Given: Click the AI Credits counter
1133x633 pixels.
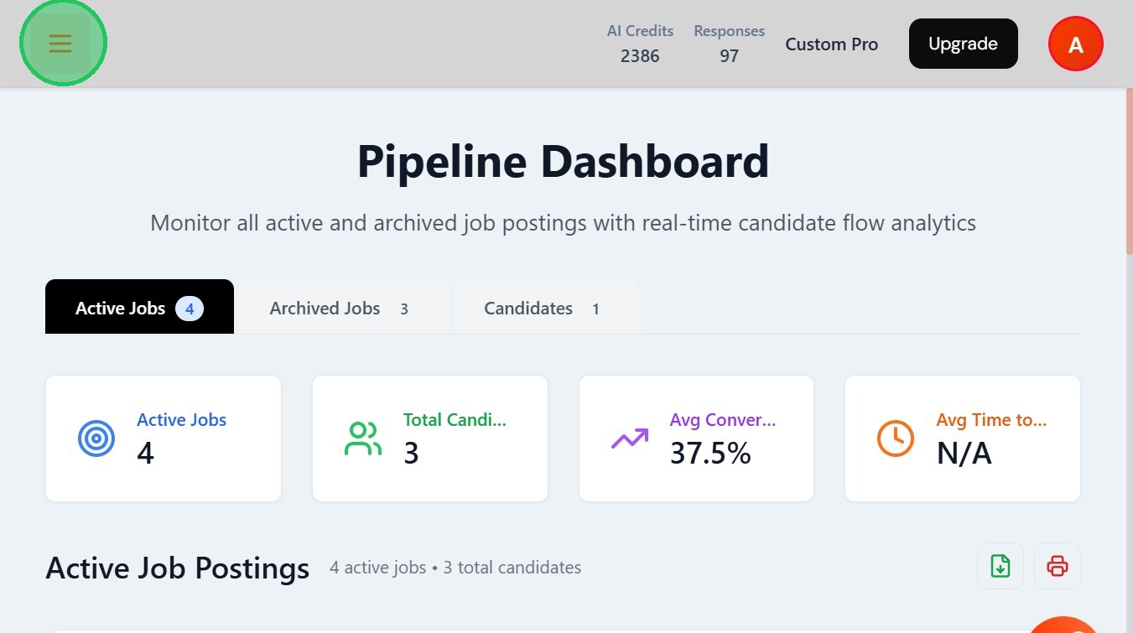Looking at the screenshot, I should (640, 44).
